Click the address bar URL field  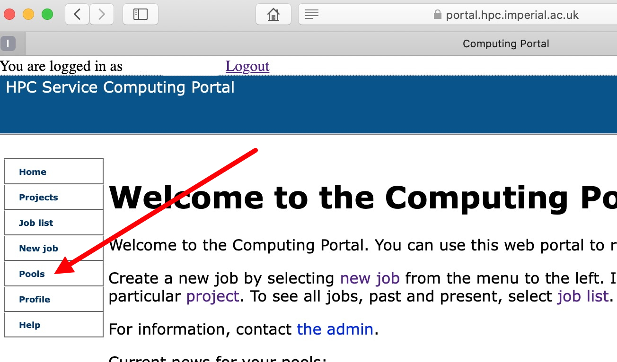pyautogui.click(x=512, y=15)
